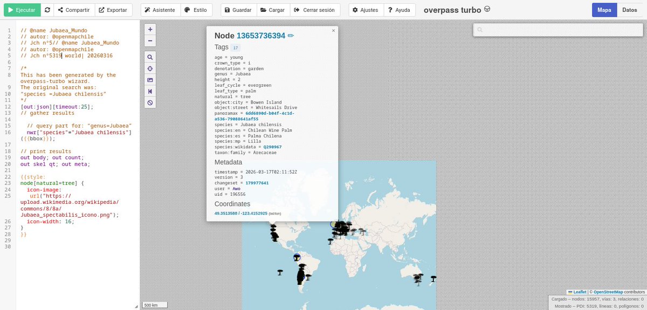Open node 13653736394 link
This screenshot has height=310, width=647.
pos(261,36)
